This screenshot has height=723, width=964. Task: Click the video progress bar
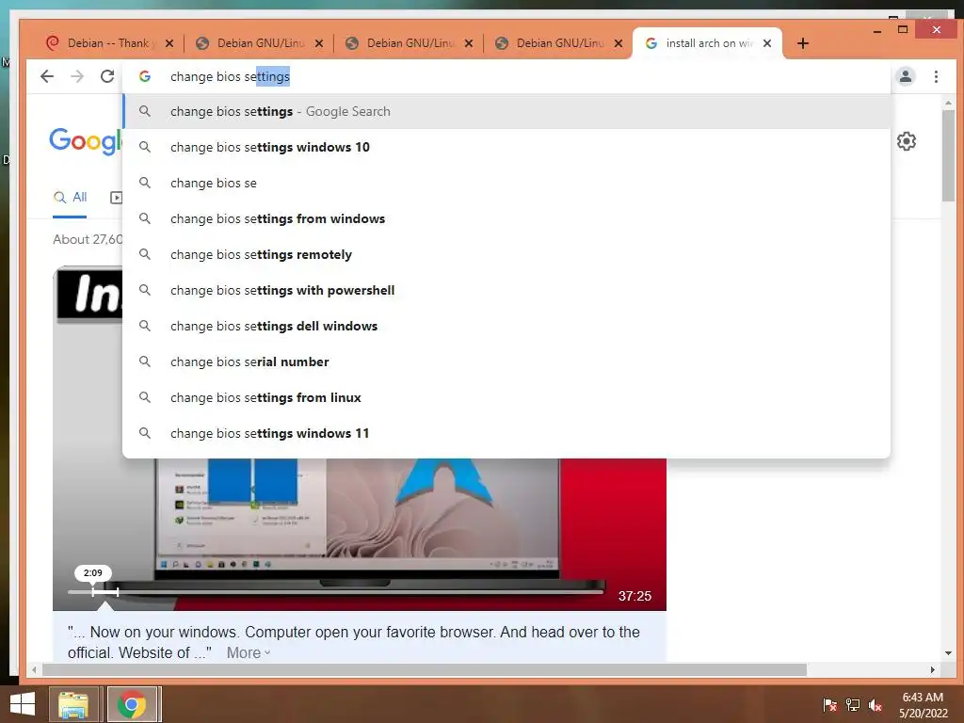point(336,592)
